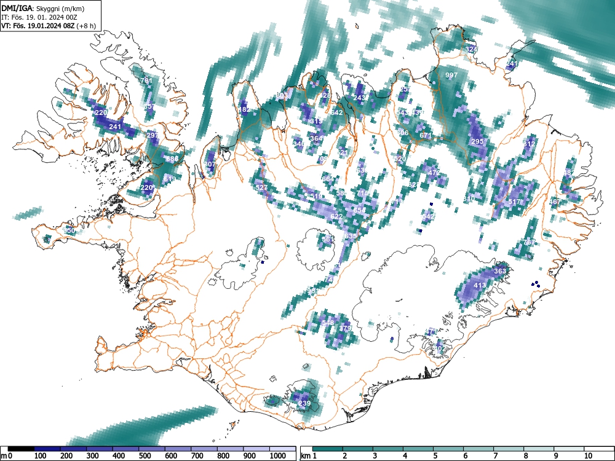
Task: Click the value 622 on the map
Action: coord(336,216)
